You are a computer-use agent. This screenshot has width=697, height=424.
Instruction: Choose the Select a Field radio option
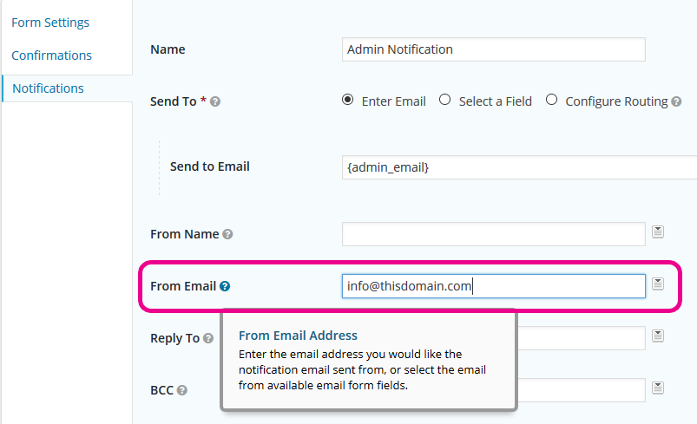click(445, 100)
